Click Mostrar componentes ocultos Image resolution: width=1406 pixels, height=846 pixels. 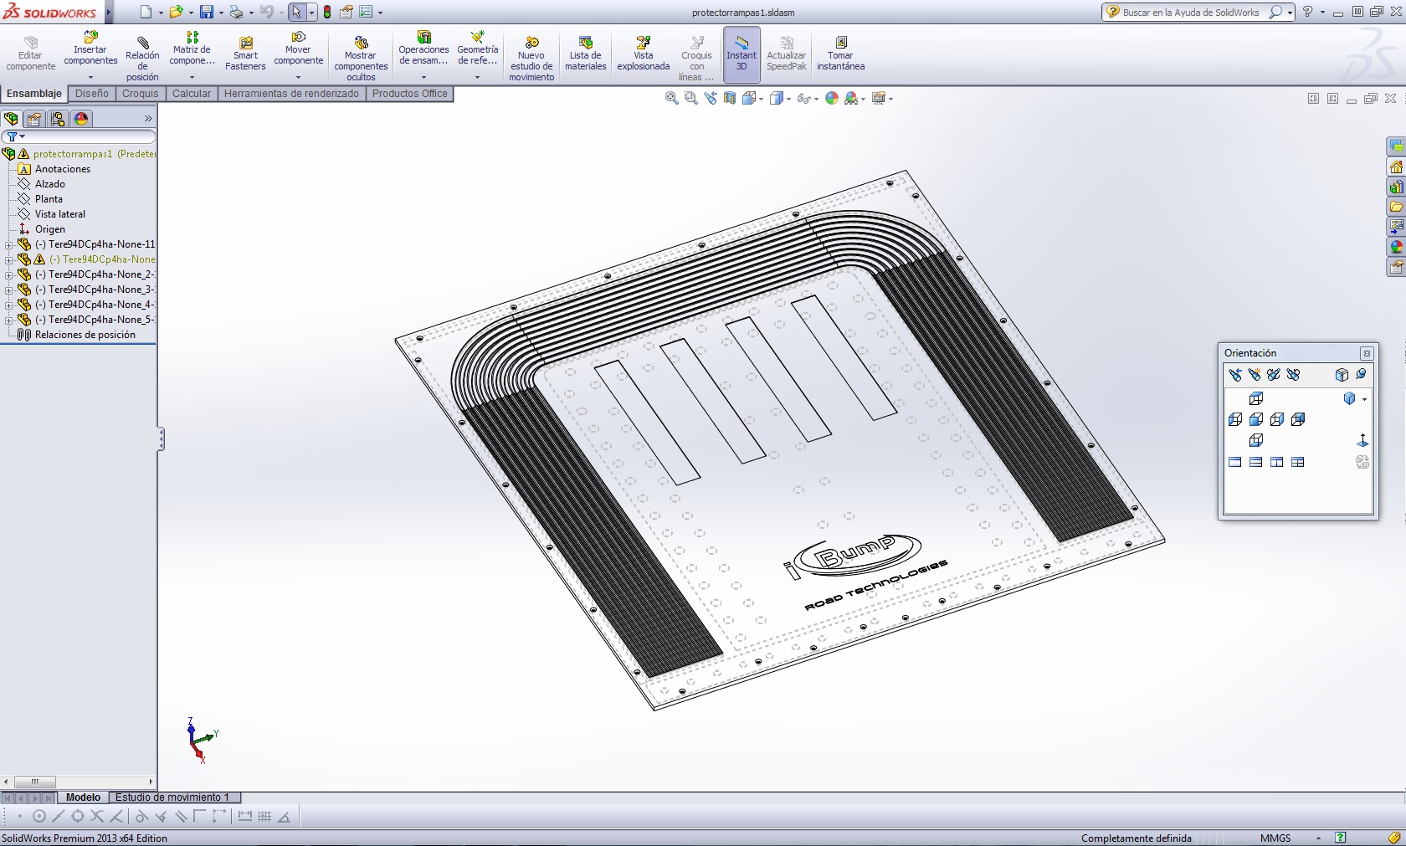[x=361, y=59]
